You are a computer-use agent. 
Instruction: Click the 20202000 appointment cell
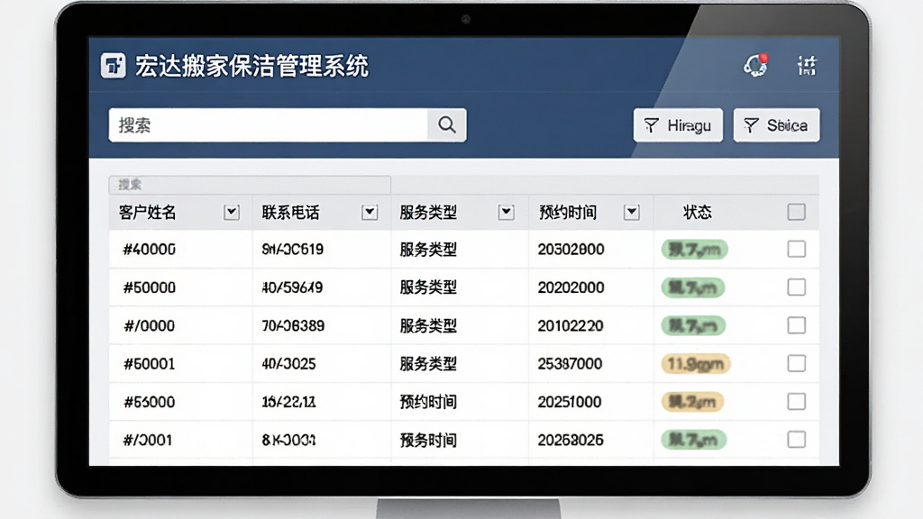point(571,287)
